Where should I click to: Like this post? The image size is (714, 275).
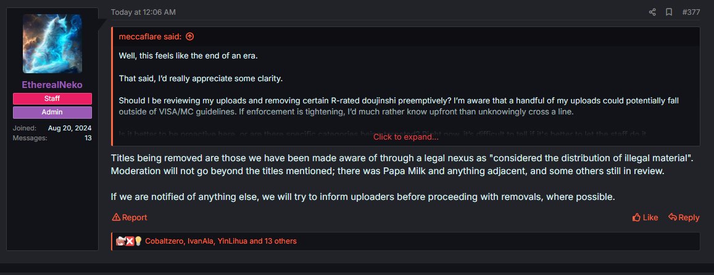[x=646, y=217]
